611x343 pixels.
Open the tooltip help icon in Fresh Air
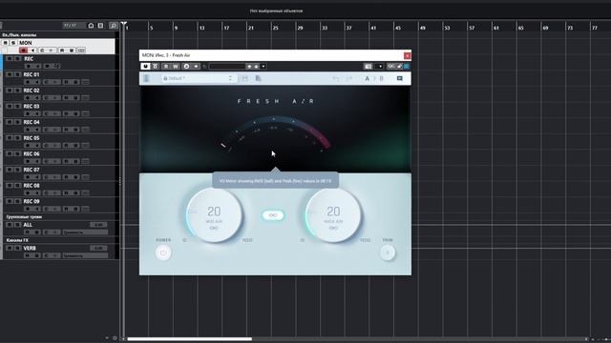click(x=399, y=78)
